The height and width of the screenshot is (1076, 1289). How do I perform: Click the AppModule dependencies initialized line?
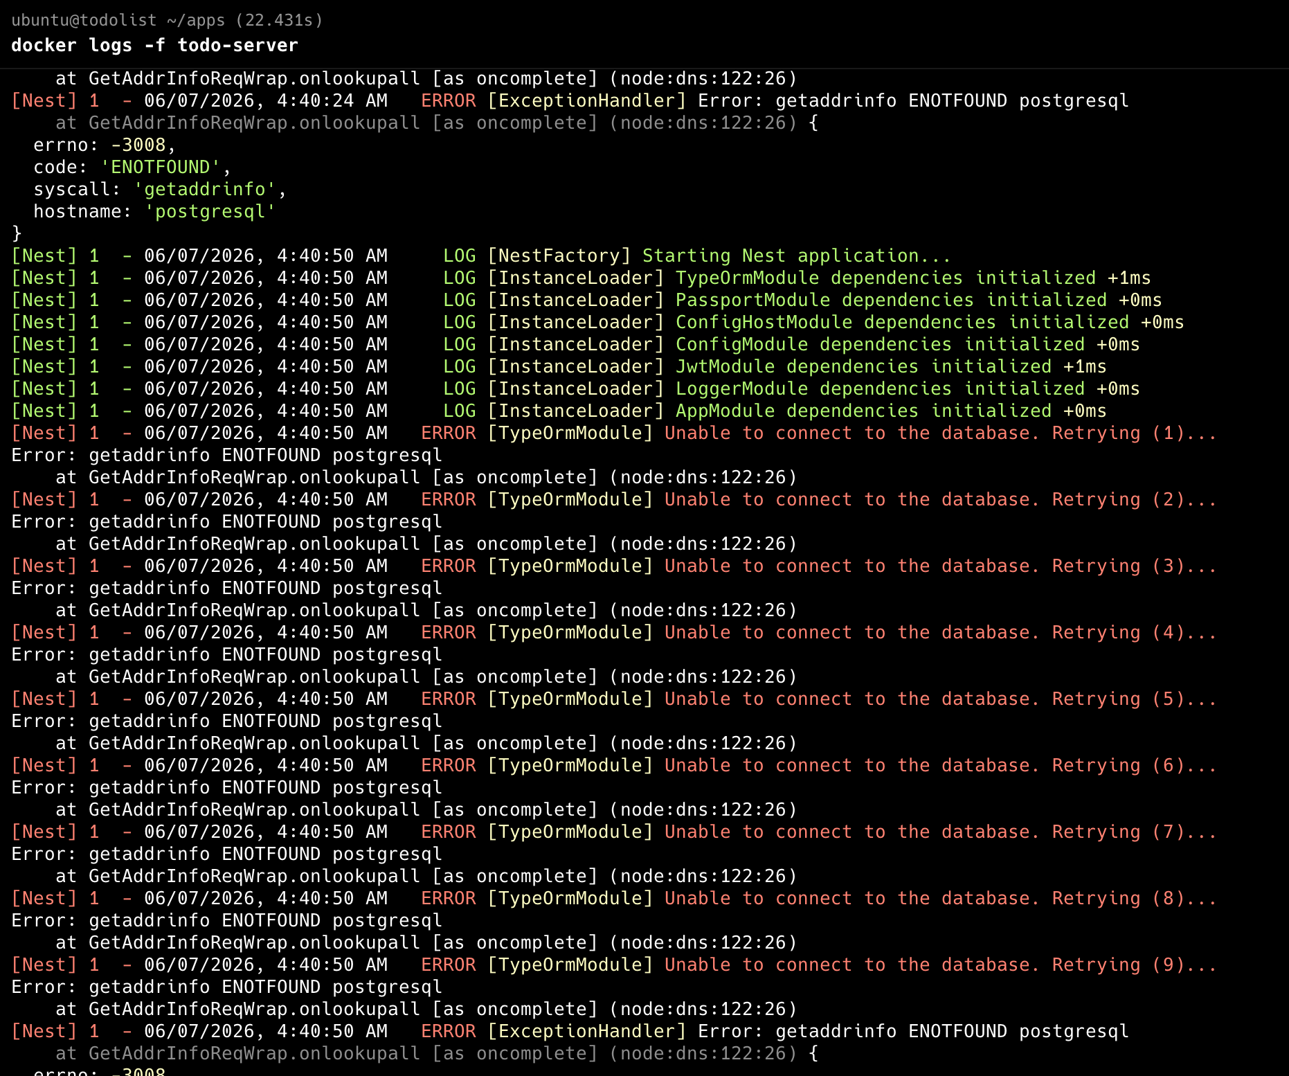pos(559,411)
